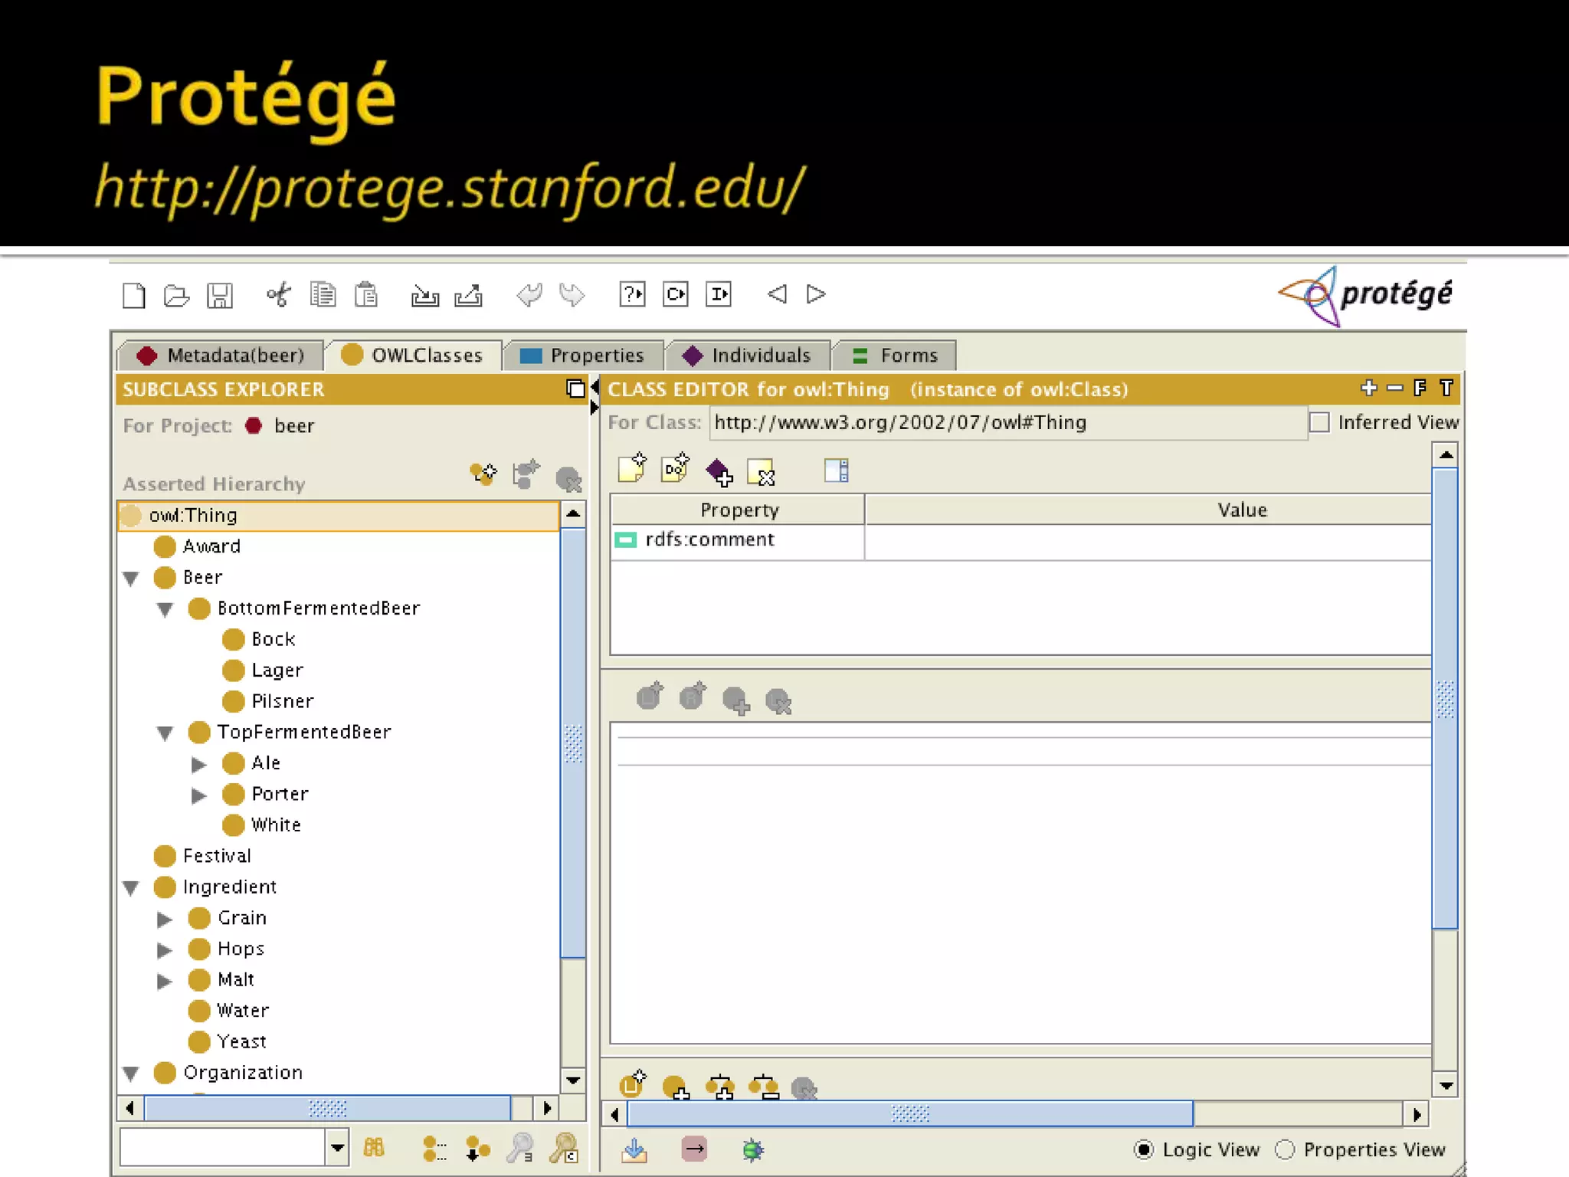Image resolution: width=1569 pixels, height=1177 pixels.
Task: Click the F button in class editor header
Action: click(x=1420, y=389)
